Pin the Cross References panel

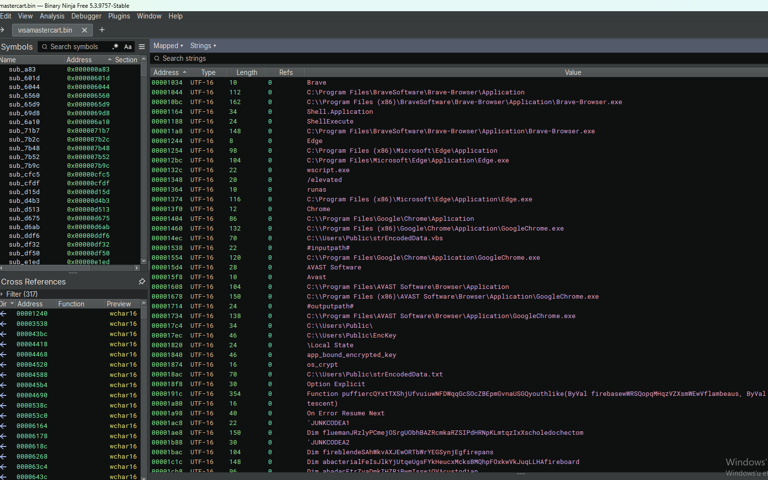click(142, 282)
